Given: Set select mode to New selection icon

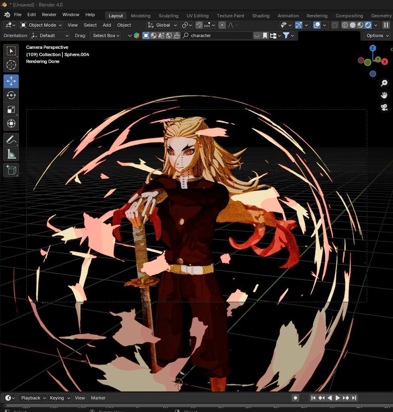Looking at the screenshot, I should (146, 36).
